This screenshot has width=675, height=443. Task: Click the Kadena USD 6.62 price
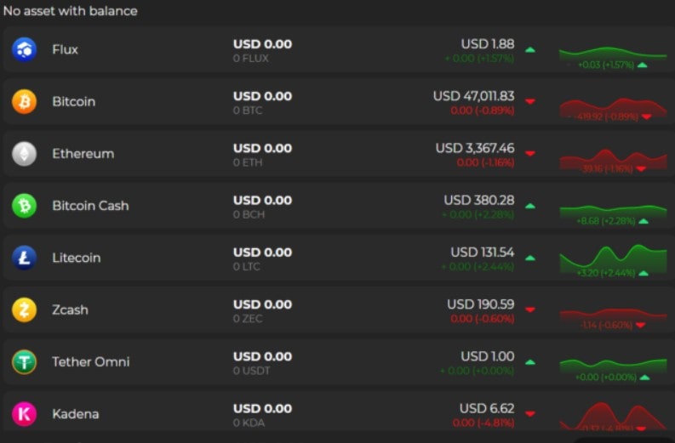(x=487, y=408)
